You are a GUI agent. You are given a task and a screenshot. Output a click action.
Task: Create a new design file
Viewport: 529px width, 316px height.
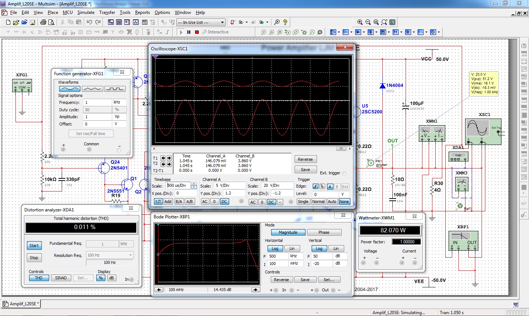pos(8,22)
